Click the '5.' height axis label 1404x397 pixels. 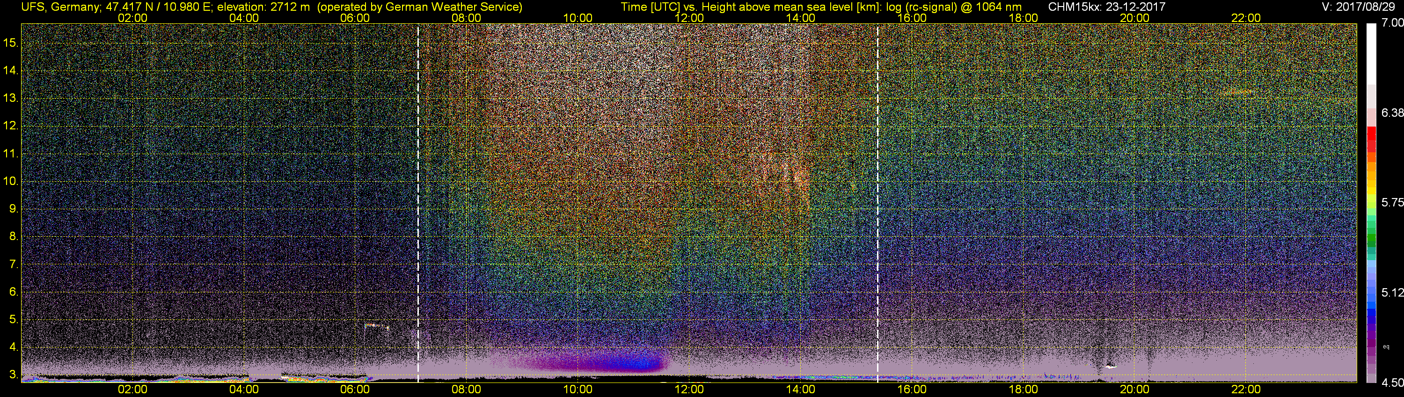tap(13, 319)
